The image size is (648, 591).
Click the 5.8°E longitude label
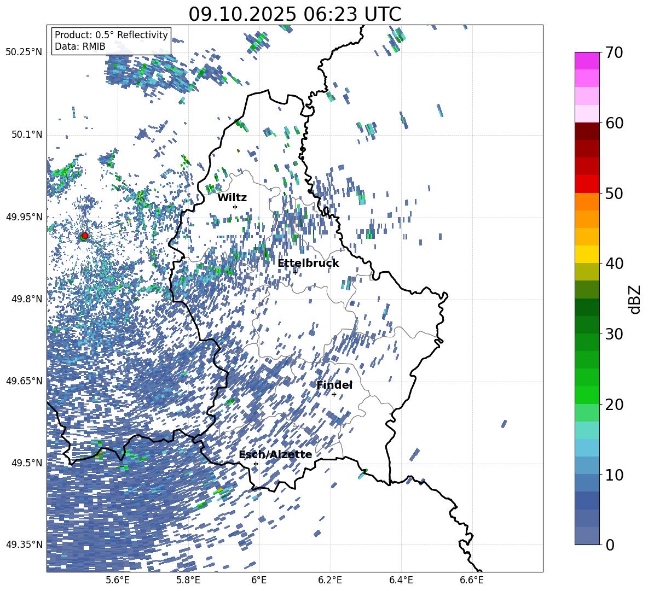pyautogui.click(x=188, y=580)
